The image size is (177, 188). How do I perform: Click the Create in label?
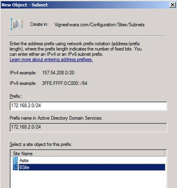pyautogui.click(x=39, y=24)
